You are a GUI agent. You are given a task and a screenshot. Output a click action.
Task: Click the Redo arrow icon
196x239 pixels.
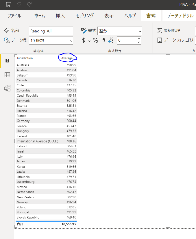pos(29,4)
